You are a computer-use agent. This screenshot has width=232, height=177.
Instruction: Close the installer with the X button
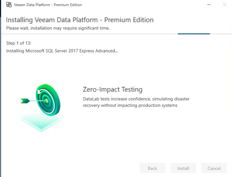224,5
